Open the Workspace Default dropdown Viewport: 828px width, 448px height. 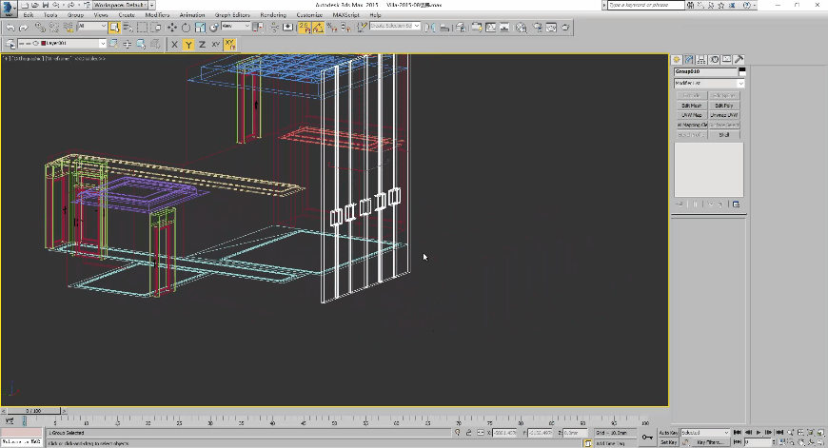pyautogui.click(x=120, y=5)
